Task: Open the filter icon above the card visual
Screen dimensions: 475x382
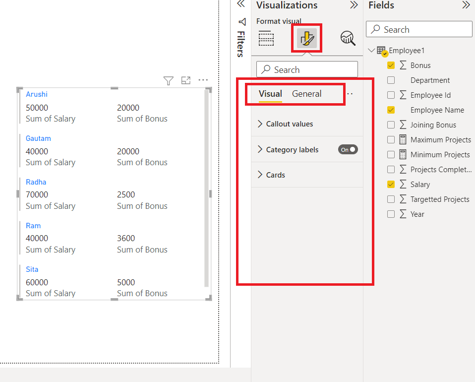Action: click(x=168, y=80)
